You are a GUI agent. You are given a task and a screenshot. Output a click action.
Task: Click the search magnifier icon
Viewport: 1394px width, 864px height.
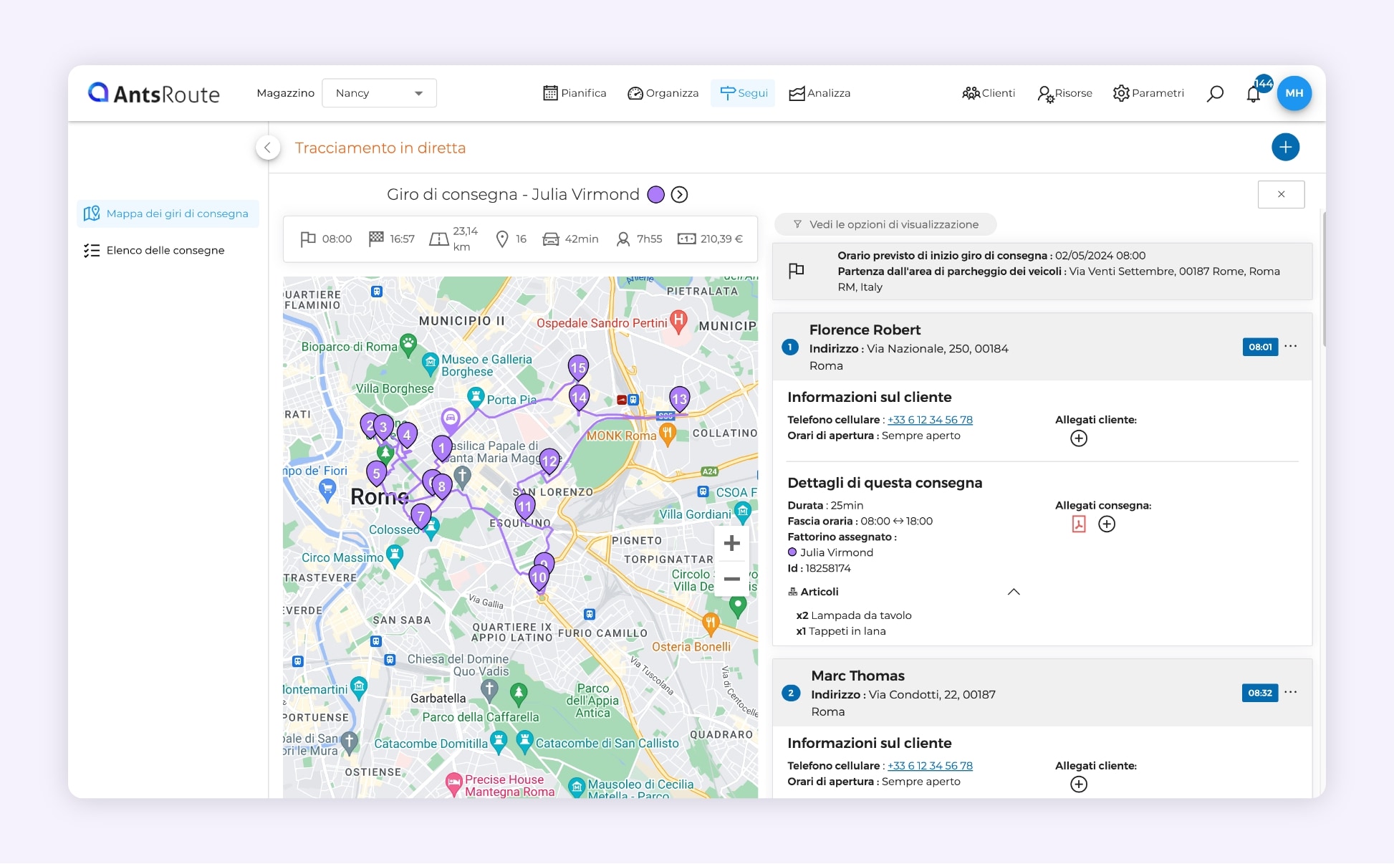point(1215,94)
